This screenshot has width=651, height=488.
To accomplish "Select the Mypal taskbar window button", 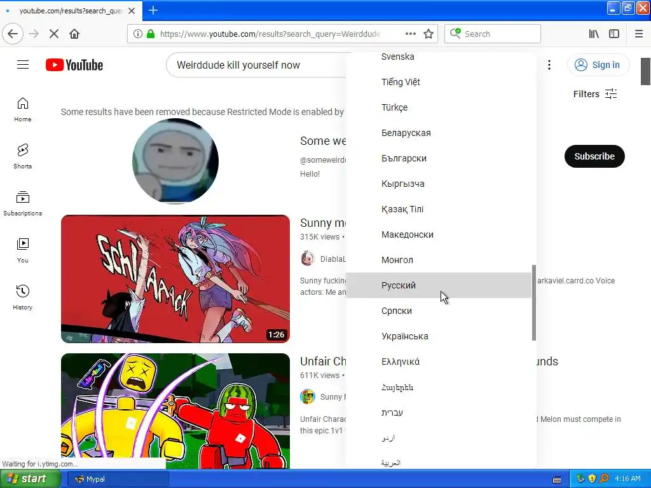I will (118, 479).
